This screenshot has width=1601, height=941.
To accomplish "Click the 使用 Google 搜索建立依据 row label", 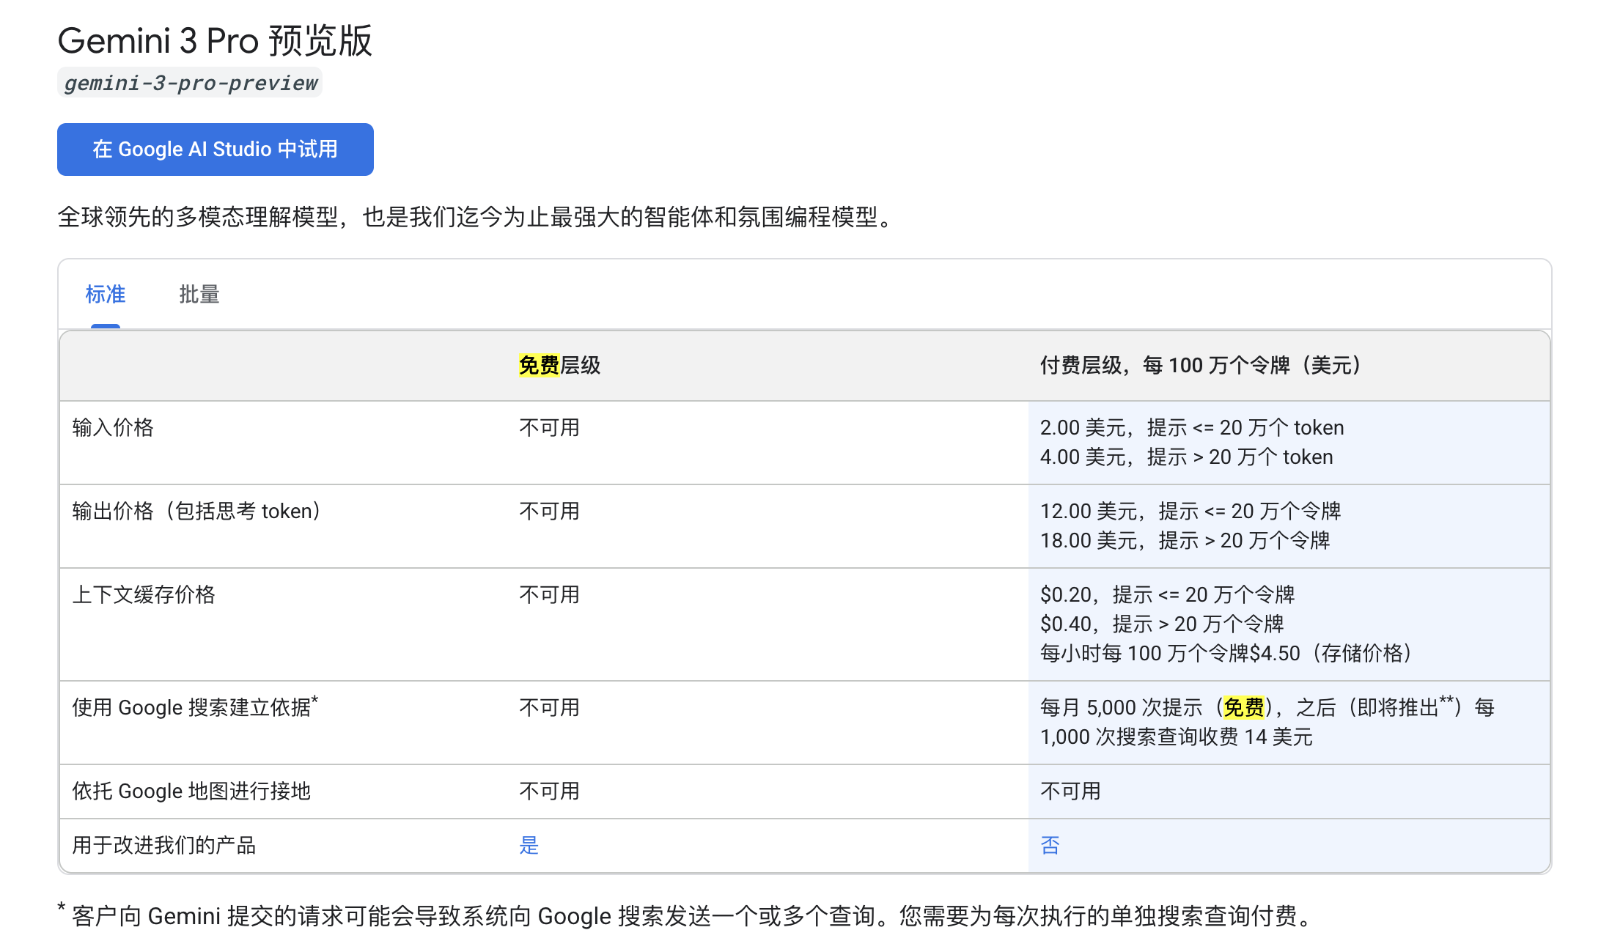I will tap(195, 706).
